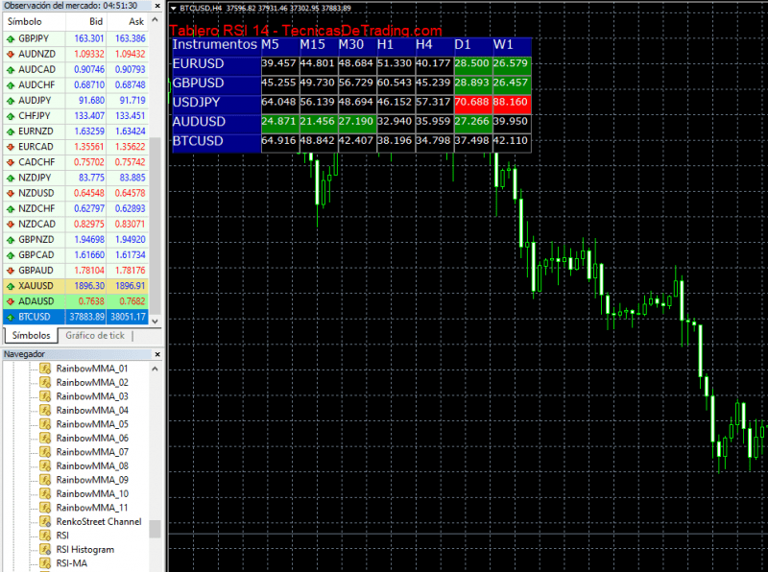Click the arrow icon beside CHFJPY
The width and height of the screenshot is (768, 572).
(11, 116)
